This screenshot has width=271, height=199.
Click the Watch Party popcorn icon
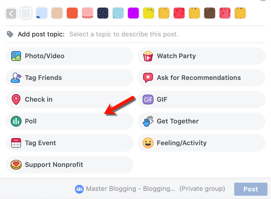148,56
